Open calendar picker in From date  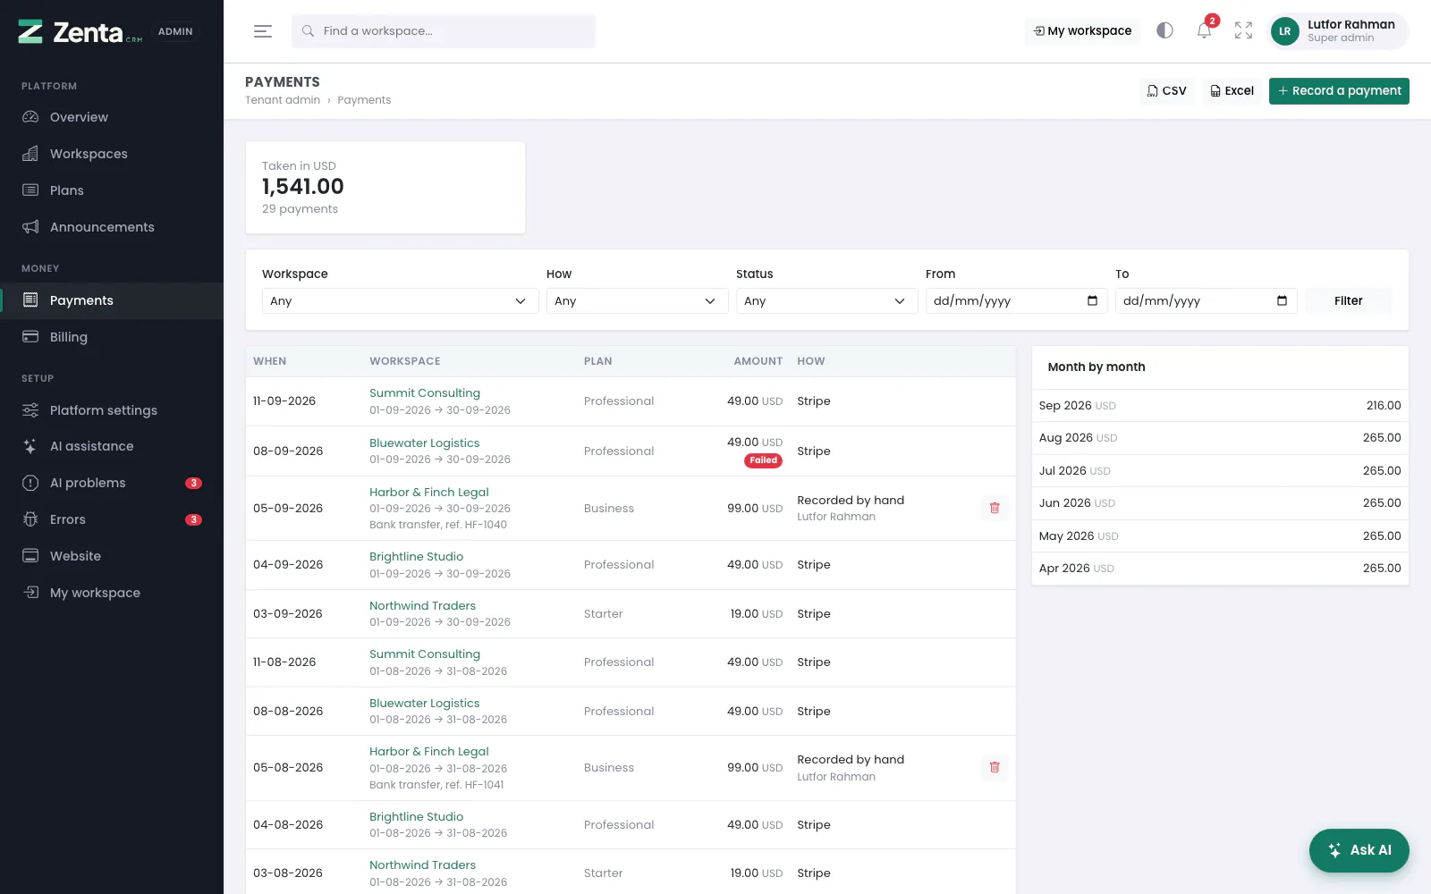click(x=1092, y=300)
